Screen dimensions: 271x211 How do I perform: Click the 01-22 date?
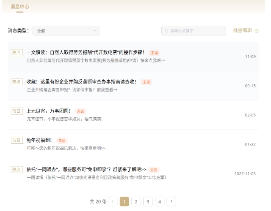250,144
